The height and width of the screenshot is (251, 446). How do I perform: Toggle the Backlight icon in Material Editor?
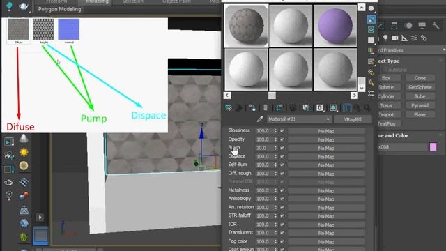coord(371,20)
